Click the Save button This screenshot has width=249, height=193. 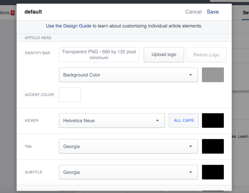pos(213,12)
